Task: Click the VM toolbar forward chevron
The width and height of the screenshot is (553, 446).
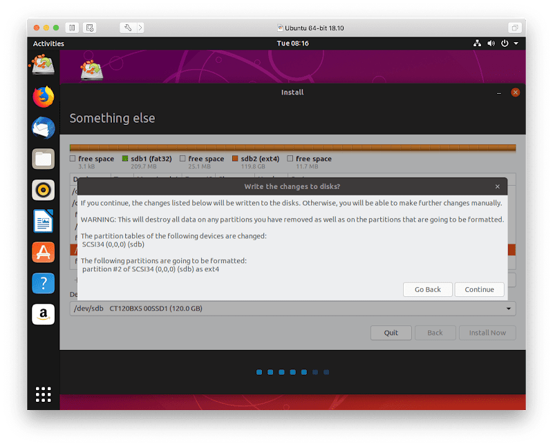Action: pos(140,28)
